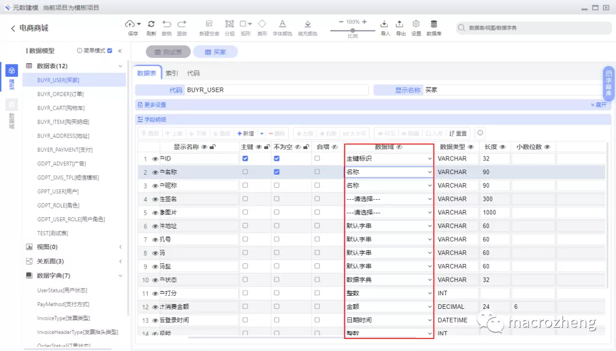Viewport: 616px width, 351px height.
Task: Click the 重置 reset button
Action: click(458, 133)
